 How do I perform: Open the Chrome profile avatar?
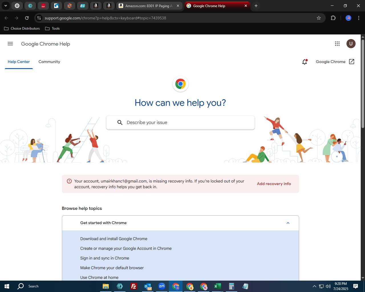pyautogui.click(x=348, y=18)
